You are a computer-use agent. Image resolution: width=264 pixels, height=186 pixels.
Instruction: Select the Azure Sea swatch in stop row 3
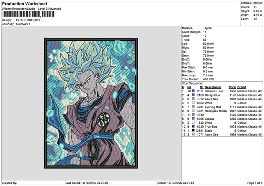pyautogui.click(x=193, y=99)
